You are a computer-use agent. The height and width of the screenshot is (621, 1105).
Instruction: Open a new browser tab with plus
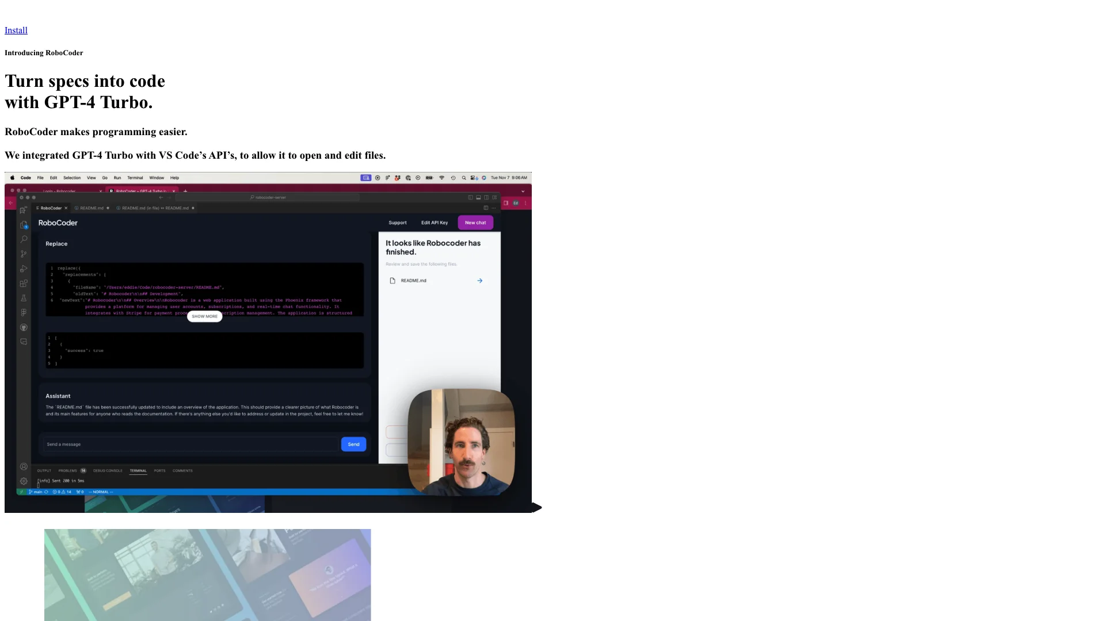[x=185, y=191]
